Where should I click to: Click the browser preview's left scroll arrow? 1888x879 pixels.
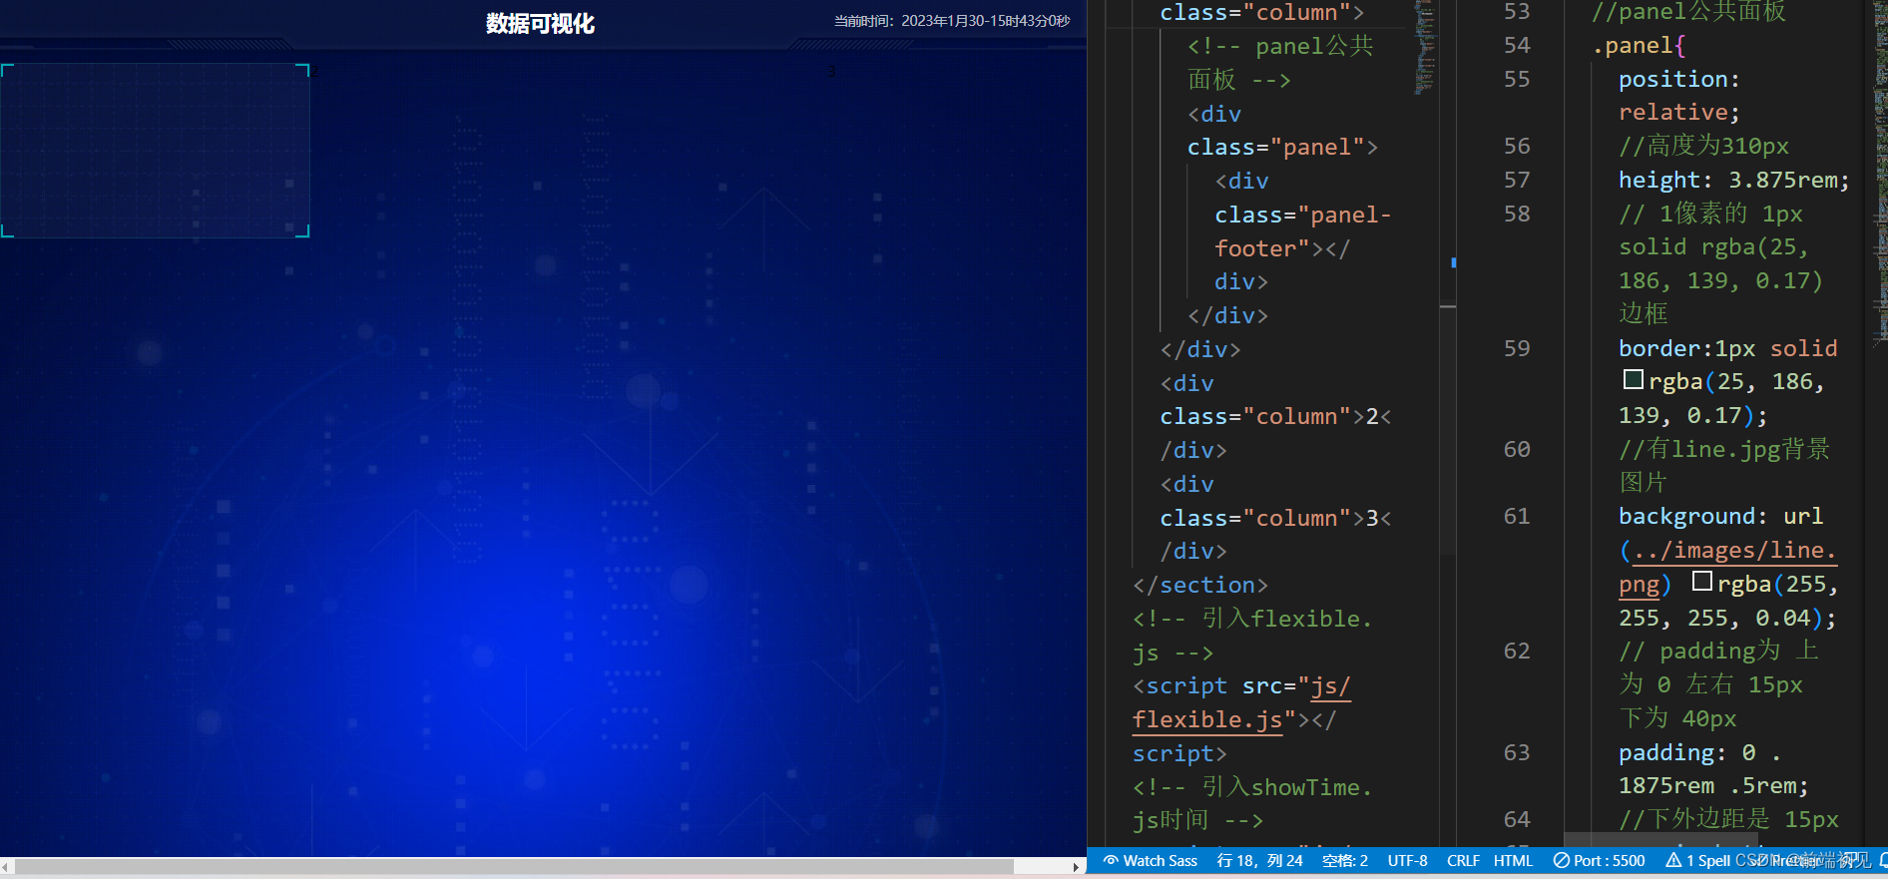(7, 867)
